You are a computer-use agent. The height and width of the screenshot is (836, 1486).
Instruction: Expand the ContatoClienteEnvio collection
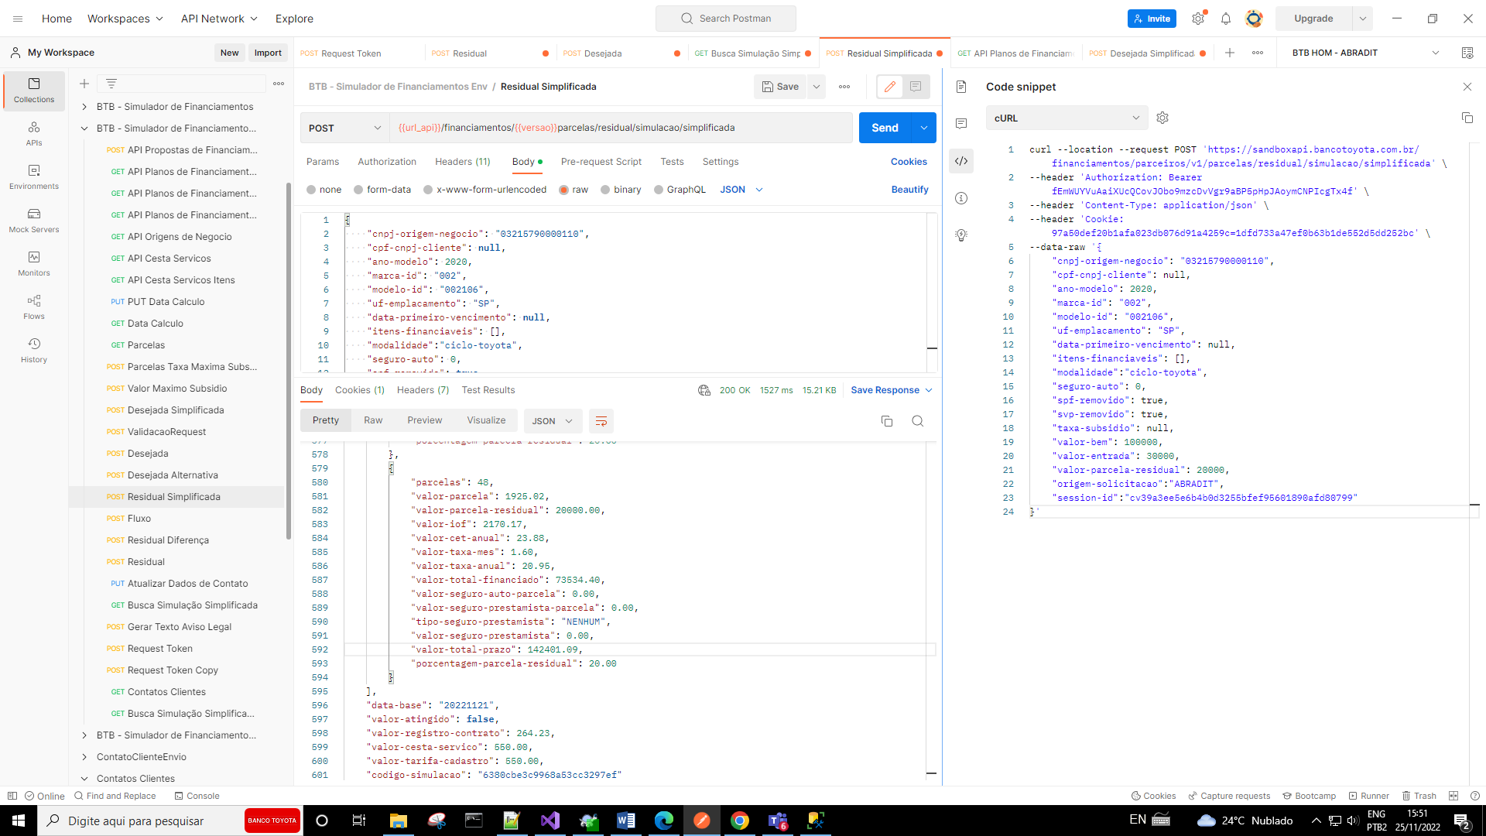coord(84,757)
